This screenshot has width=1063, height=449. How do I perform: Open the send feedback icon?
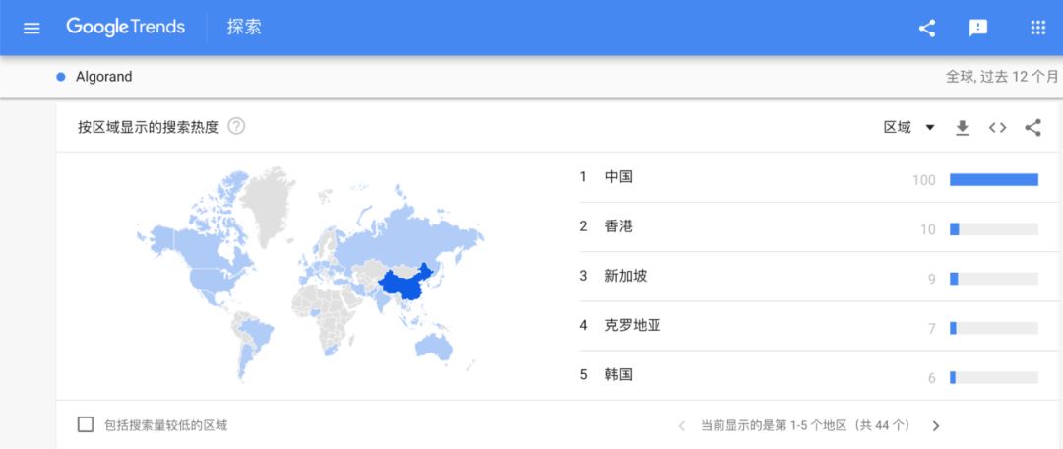pyautogui.click(x=978, y=28)
